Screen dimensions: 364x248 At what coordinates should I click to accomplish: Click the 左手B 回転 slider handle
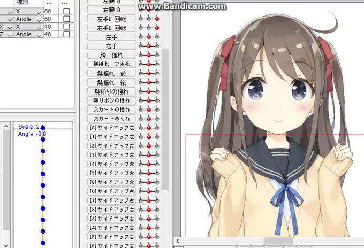click(157, 19)
